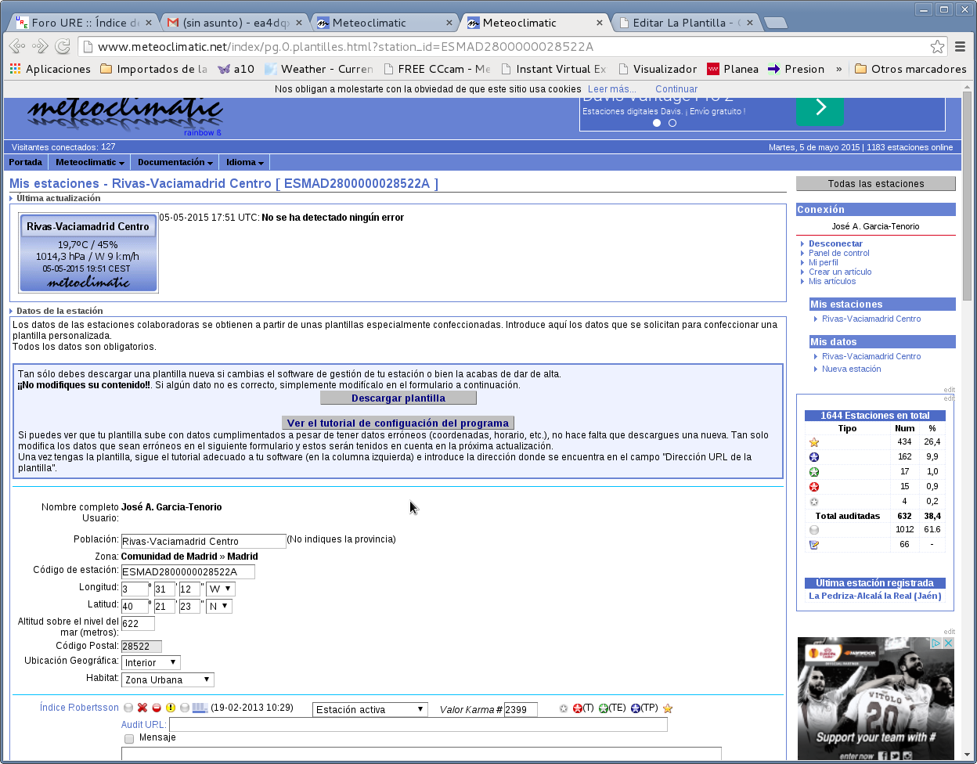Image resolution: width=977 pixels, height=764 pixels.
Task: Click the gold star icon after (TP)
Action: (668, 708)
